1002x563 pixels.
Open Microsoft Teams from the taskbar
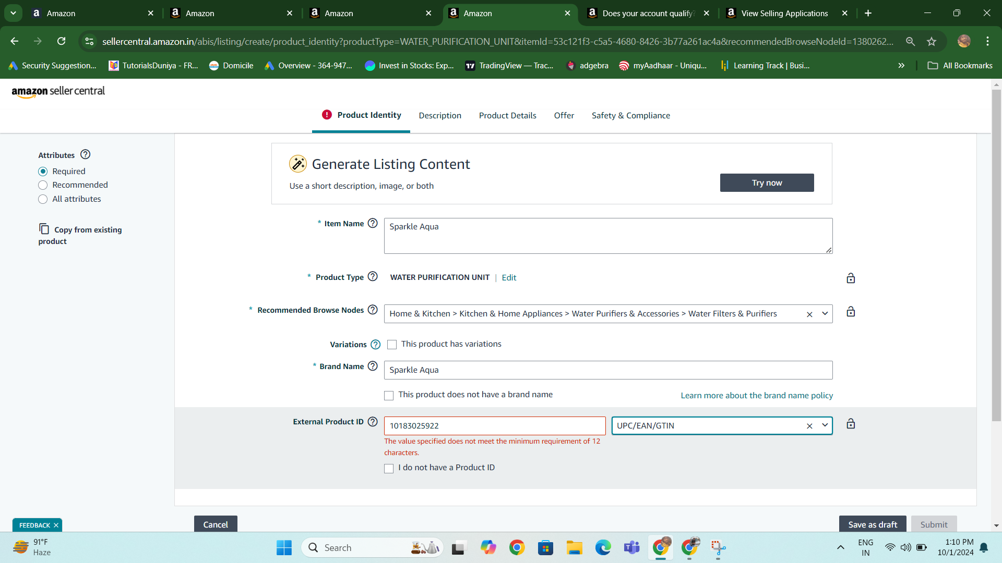tap(631, 547)
